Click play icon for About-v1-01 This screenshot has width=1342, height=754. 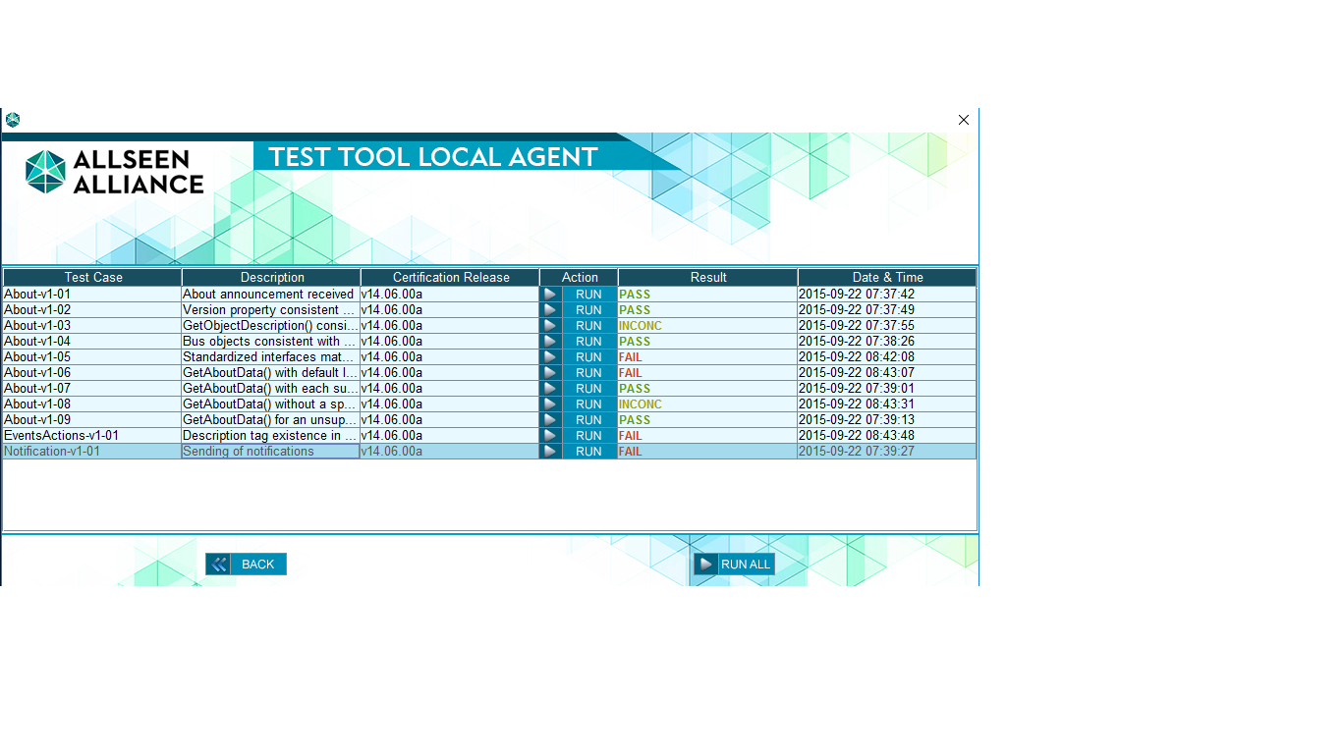pos(550,294)
